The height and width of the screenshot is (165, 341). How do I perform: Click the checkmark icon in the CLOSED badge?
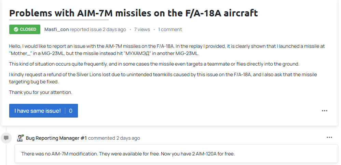point(16,29)
